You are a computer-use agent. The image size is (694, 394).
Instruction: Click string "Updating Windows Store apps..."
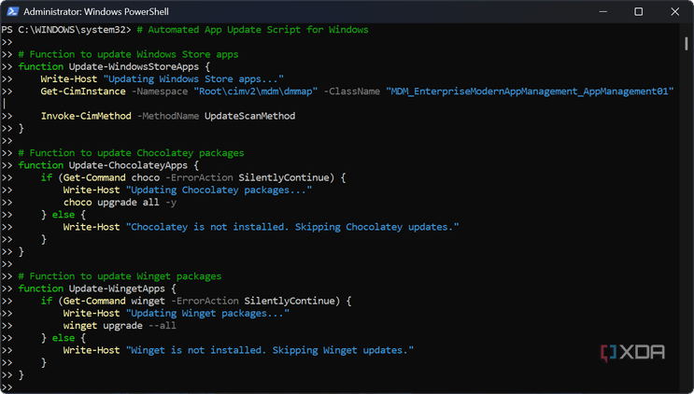pyautogui.click(x=193, y=79)
